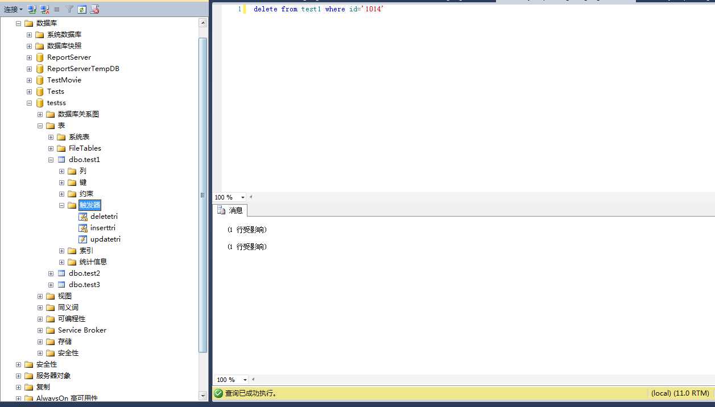Click the 键 keys folder icon

click(72, 182)
